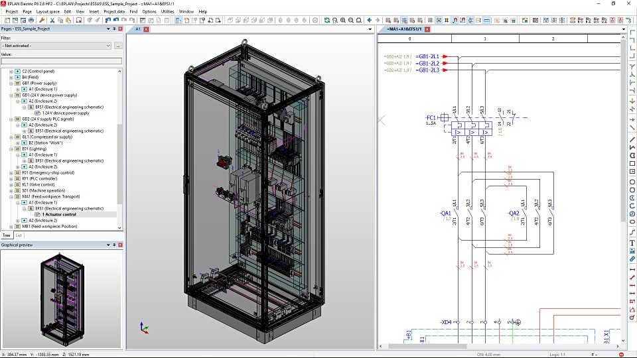This screenshot has width=637, height=358.
Task: Toggle the Snap to grid button
Action: [439, 20]
